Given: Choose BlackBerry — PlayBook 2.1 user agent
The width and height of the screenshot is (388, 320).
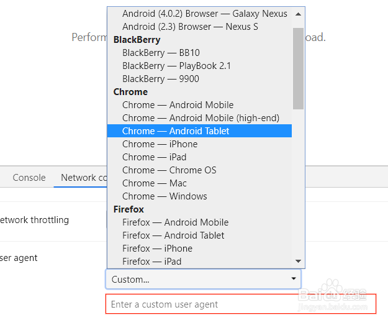Looking at the screenshot, I should click(x=199, y=66).
